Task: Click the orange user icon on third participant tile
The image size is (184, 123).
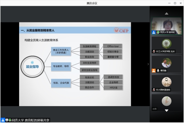Action: (x=154, y=71)
